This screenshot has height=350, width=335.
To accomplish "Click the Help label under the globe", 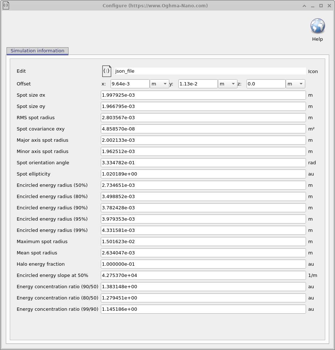I will [317, 39].
